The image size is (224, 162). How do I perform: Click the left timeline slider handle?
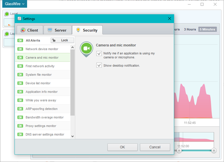click(179, 151)
